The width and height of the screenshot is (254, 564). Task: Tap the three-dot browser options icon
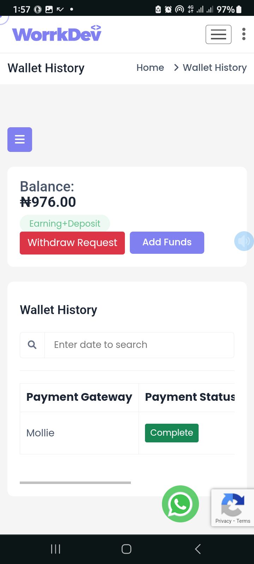[244, 34]
